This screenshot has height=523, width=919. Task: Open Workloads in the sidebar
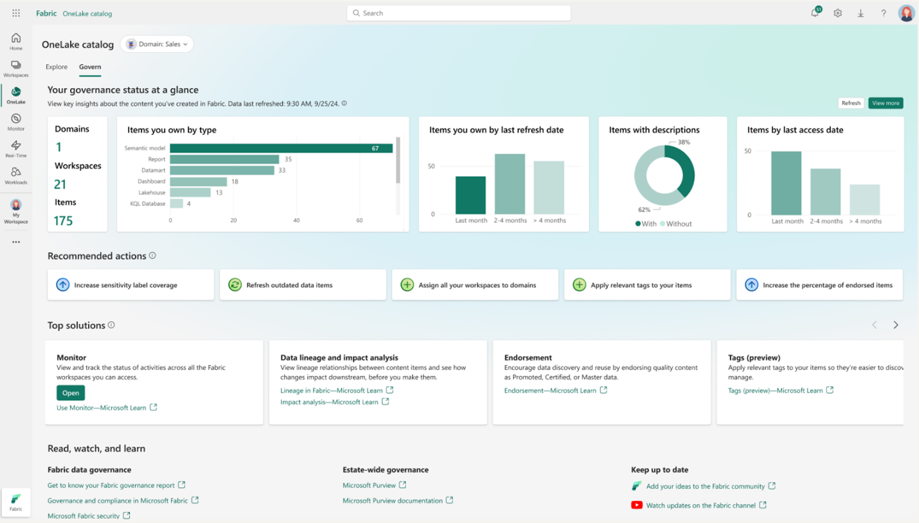pos(16,176)
